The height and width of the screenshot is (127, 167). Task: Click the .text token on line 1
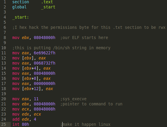(x=47, y=2)
